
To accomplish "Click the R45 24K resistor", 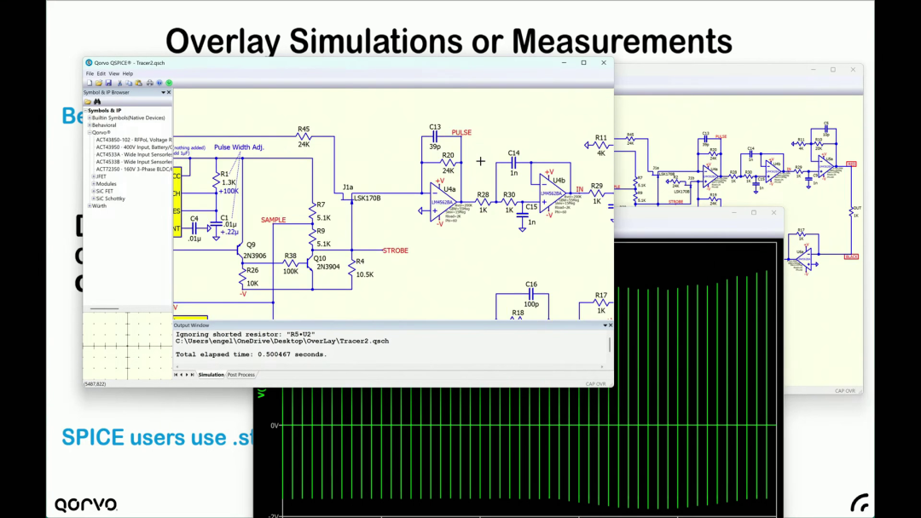I will 304,136.
